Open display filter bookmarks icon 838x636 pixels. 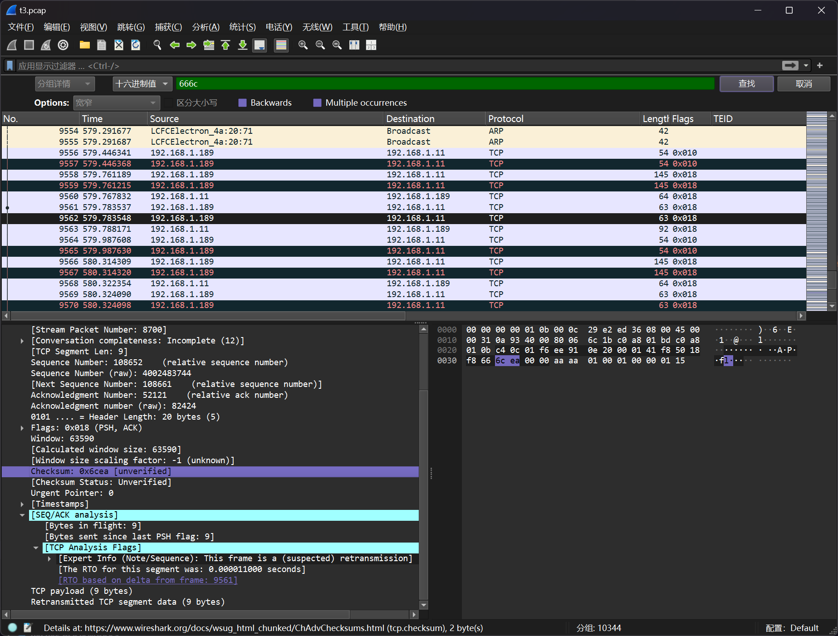[10, 66]
